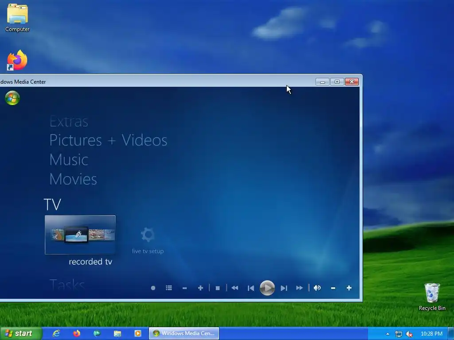
Task: Click the Windows Media Center title bar text
Action: (x=23, y=82)
